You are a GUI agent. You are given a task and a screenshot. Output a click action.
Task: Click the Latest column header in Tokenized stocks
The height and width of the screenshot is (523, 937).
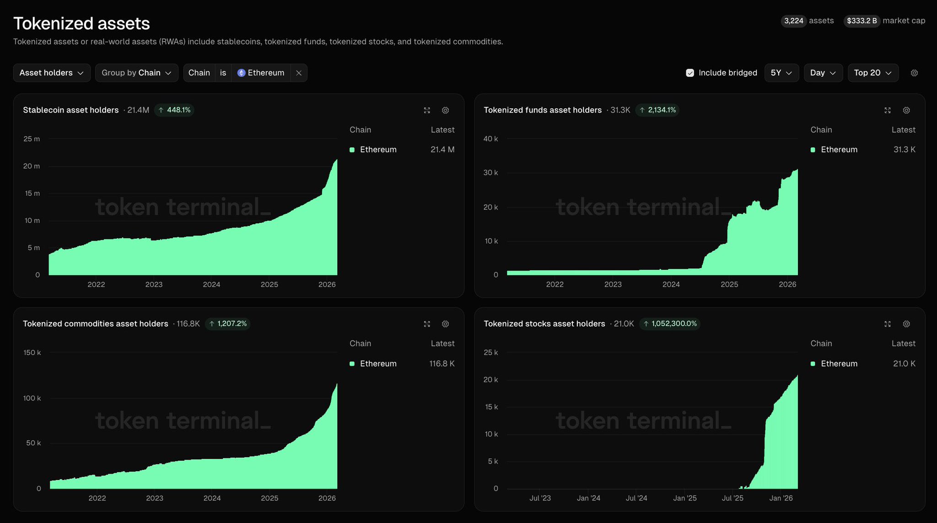coord(903,344)
